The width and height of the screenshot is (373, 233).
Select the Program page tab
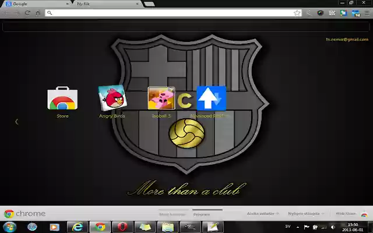click(x=202, y=214)
